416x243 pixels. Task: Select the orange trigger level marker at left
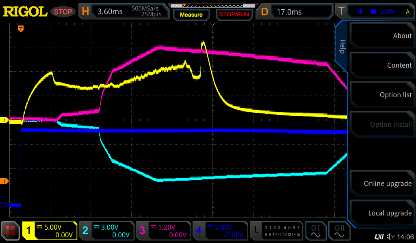[4, 181]
